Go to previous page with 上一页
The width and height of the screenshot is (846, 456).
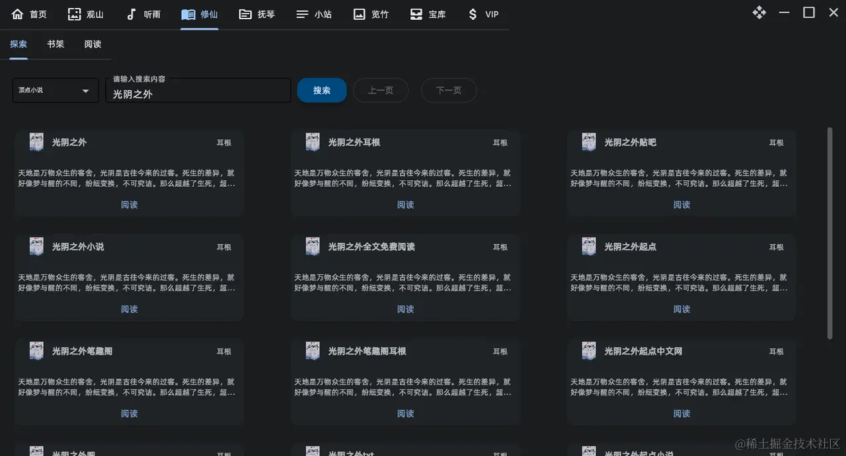click(x=381, y=90)
